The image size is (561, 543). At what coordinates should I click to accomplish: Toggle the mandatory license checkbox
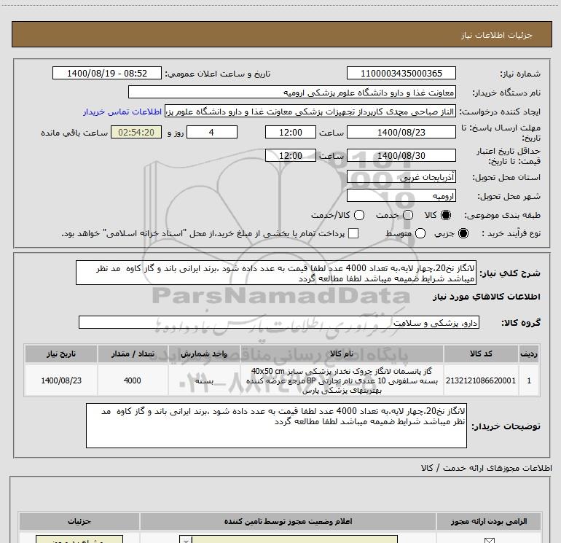[489, 540]
